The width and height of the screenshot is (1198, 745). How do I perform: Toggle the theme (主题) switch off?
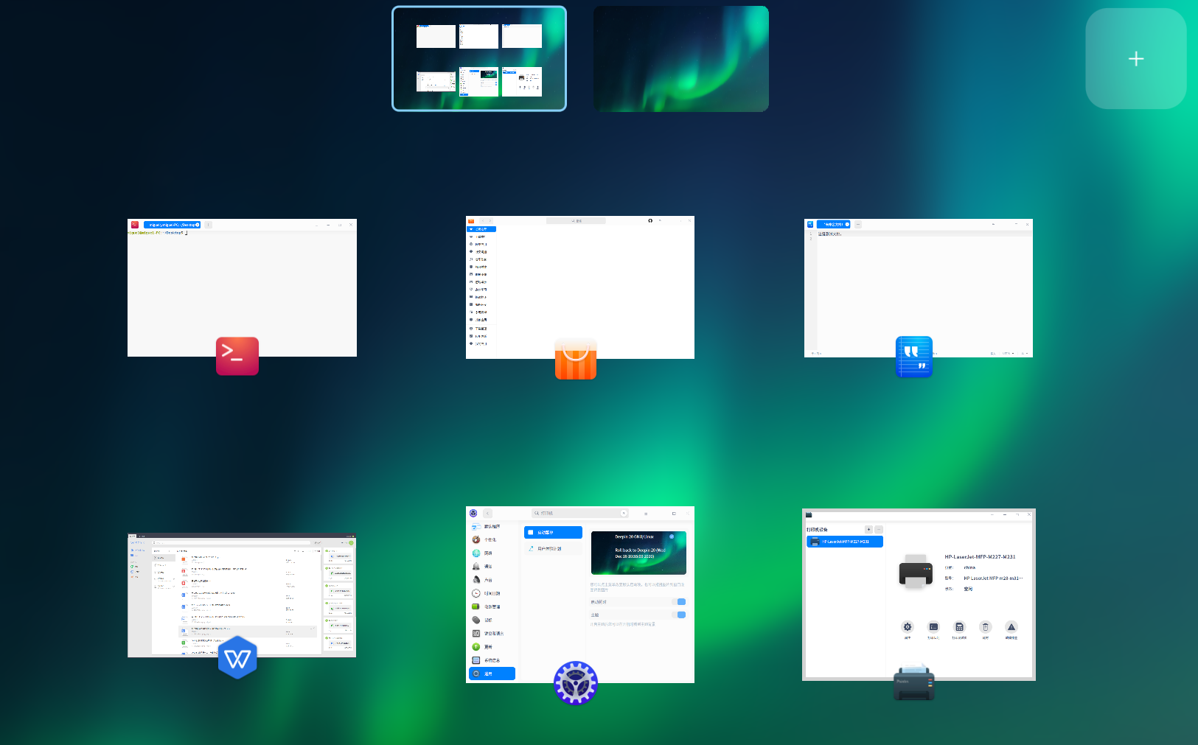click(x=679, y=615)
